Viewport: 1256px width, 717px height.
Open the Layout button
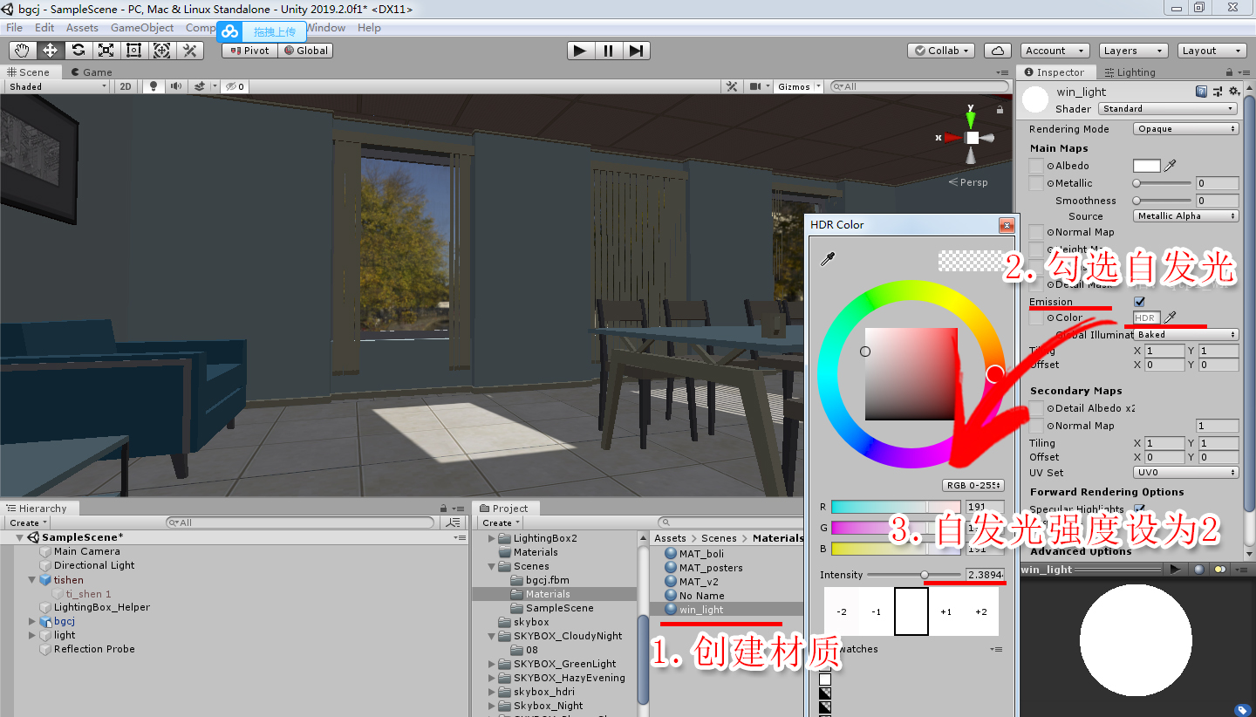[1211, 51]
